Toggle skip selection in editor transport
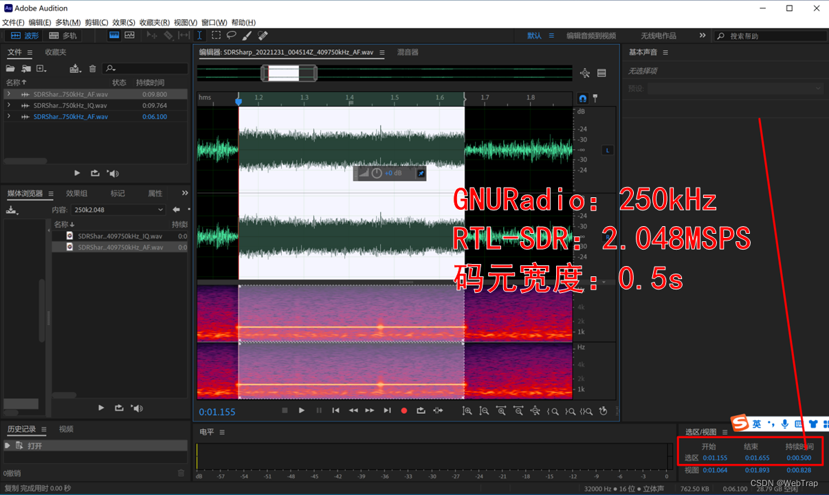829x495 pixels. pos(439,410)
